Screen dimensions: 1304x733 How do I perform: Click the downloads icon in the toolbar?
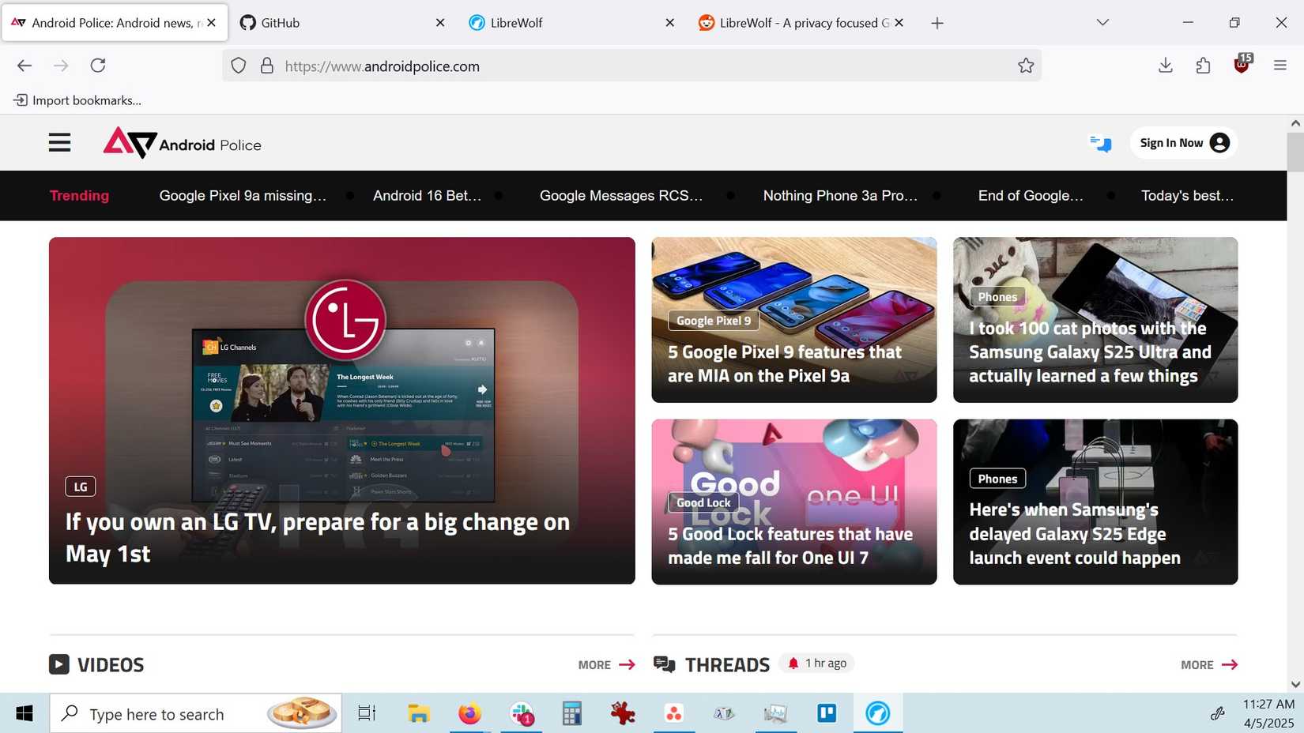tap(1165, 66)
